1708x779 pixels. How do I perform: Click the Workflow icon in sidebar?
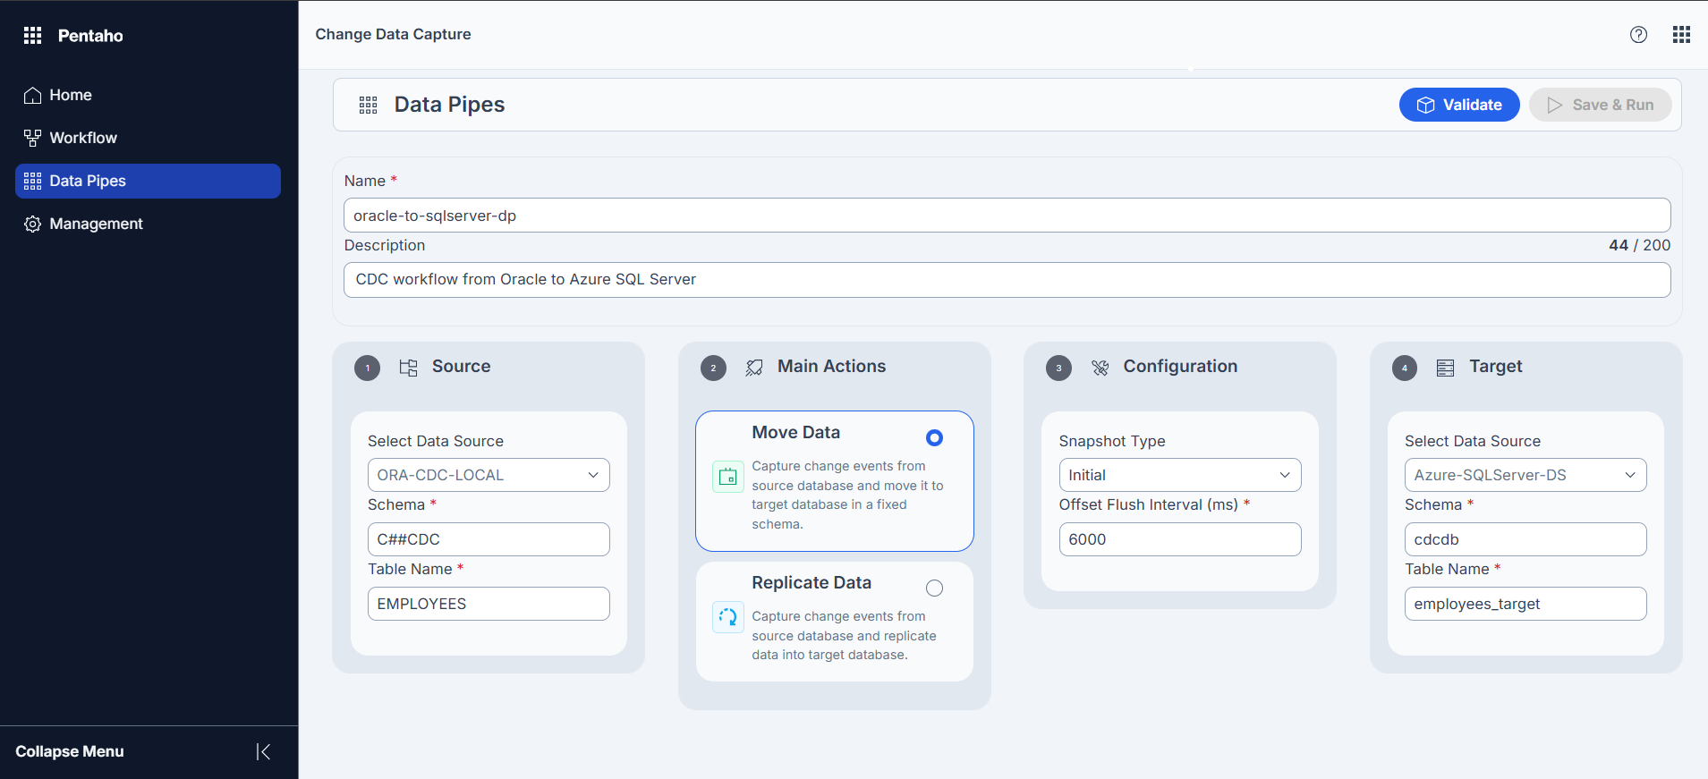(33, 138)
